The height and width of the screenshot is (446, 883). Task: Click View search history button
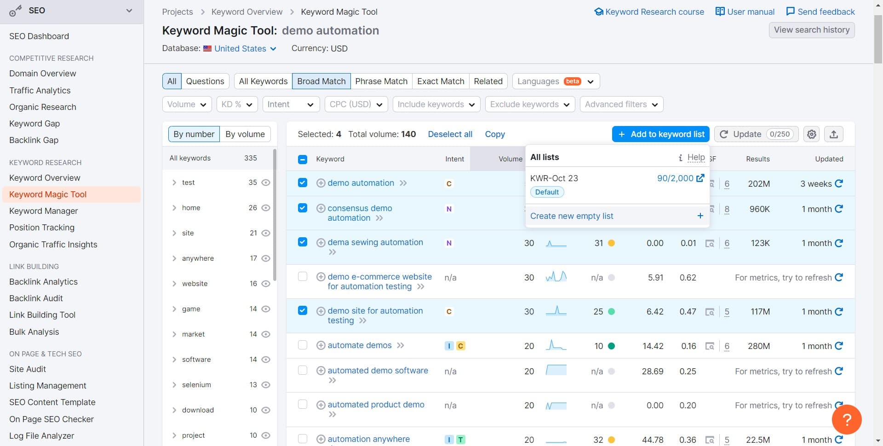(x=812, y=30)
